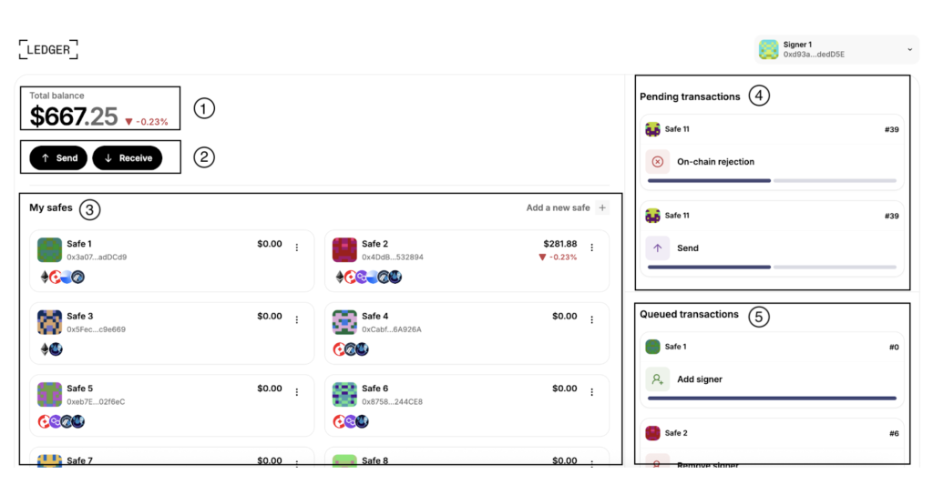Click the plus icon to add safe
The width and height of the screenshot is (933, 485).
(601, 208)
